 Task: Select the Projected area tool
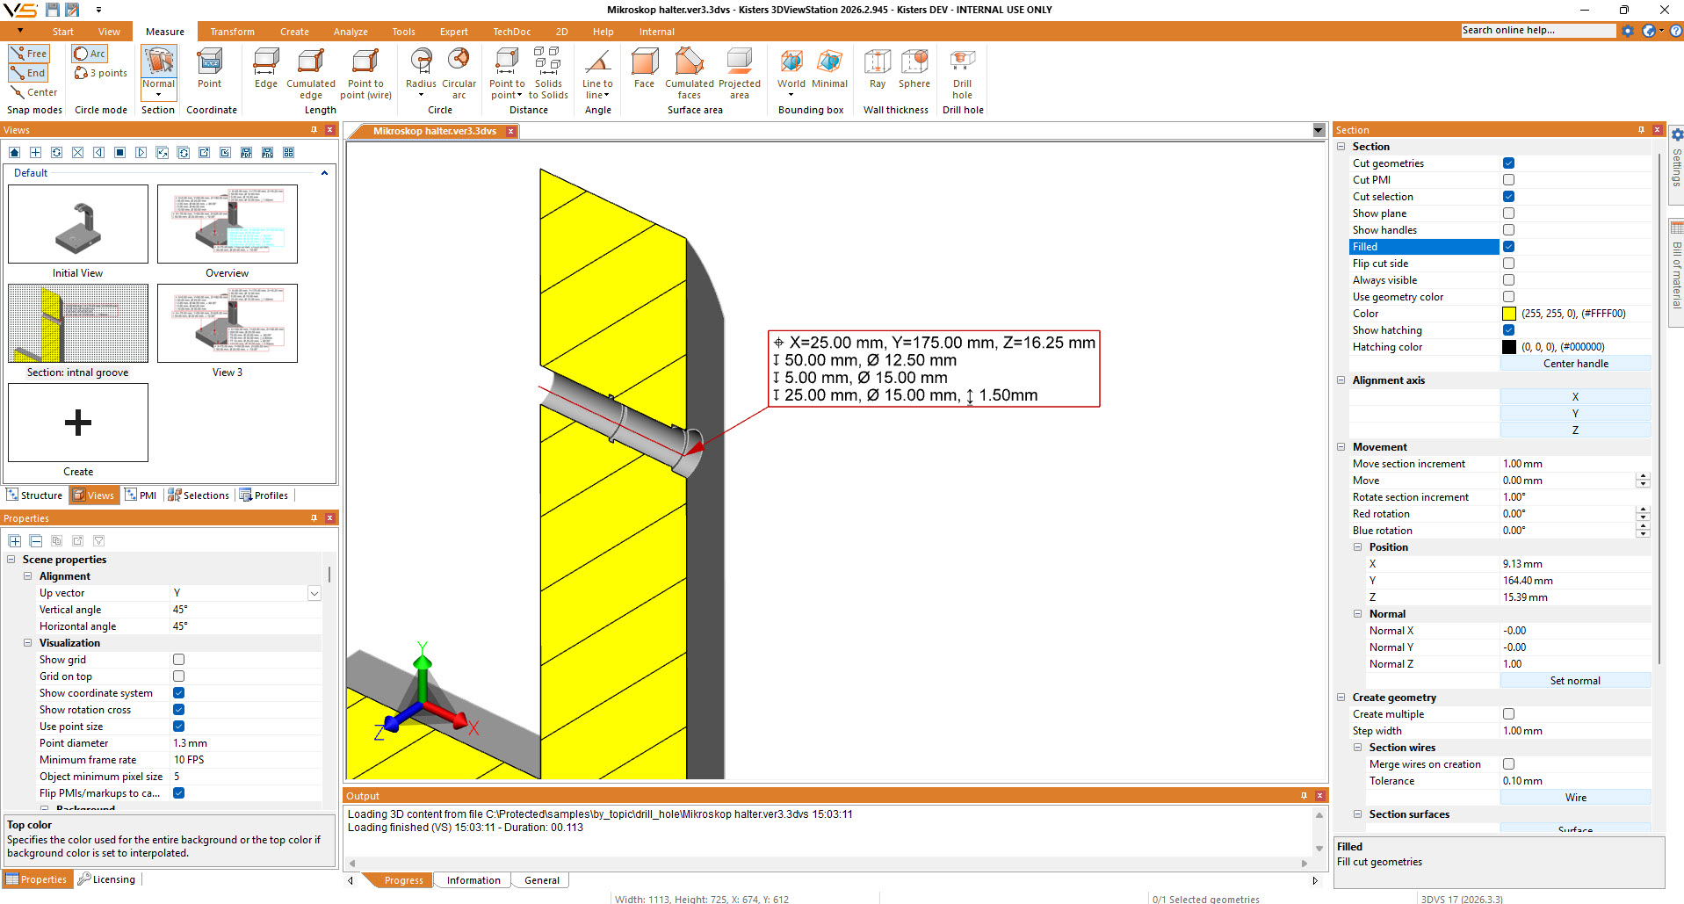[x=740, y=74]
